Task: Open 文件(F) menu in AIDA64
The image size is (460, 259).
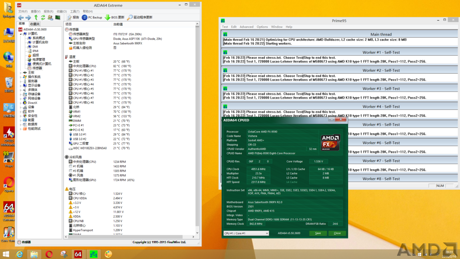Action: (23, 12)
